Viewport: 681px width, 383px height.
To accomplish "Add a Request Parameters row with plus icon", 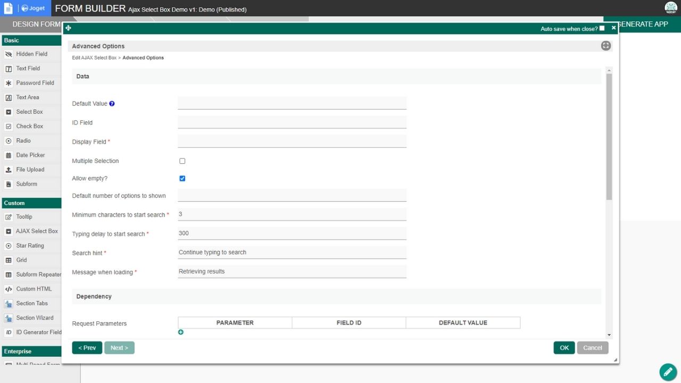I will click(x=181, y=332).
